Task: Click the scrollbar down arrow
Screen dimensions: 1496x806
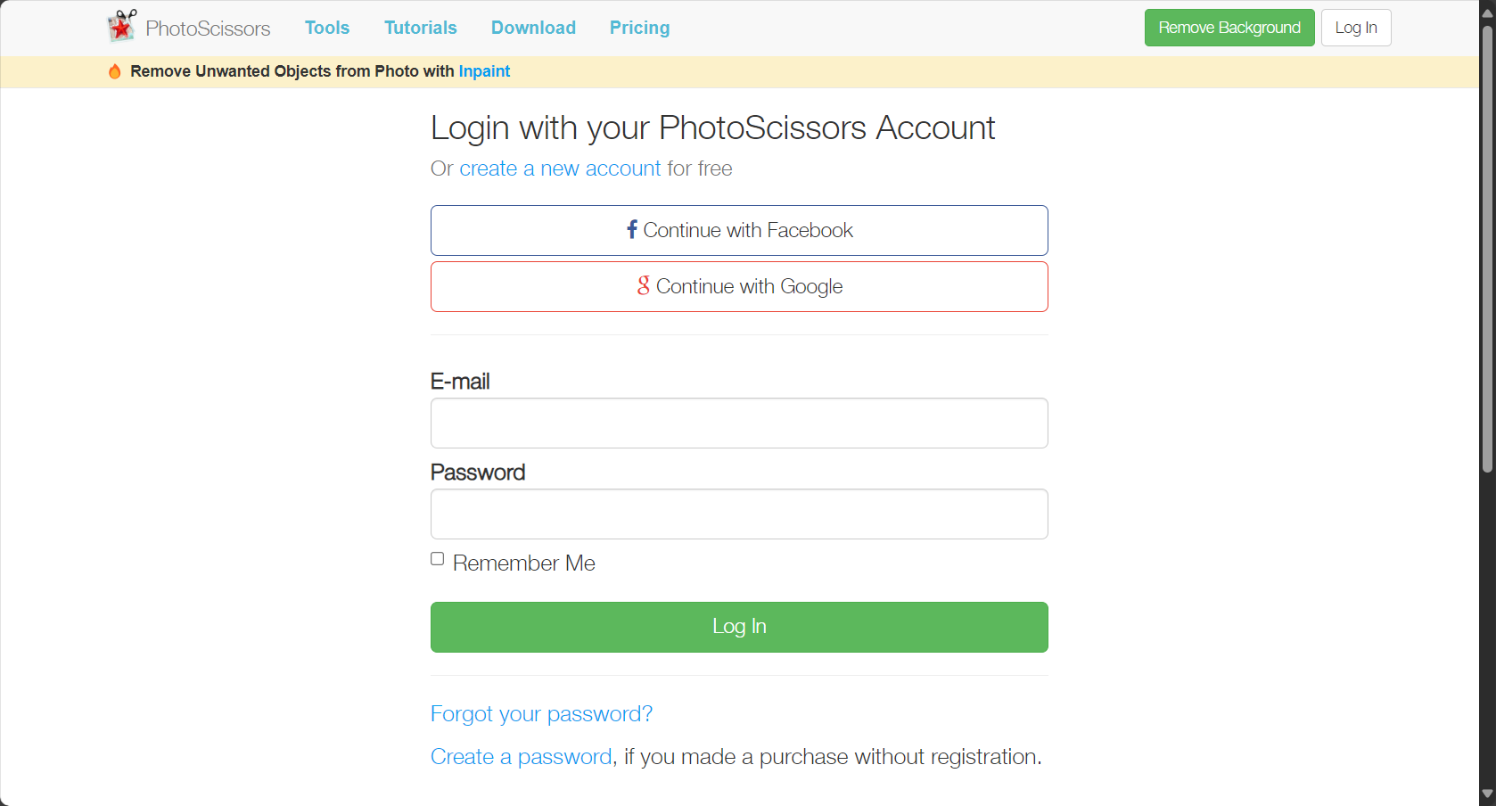Action: coord(1487,794)
